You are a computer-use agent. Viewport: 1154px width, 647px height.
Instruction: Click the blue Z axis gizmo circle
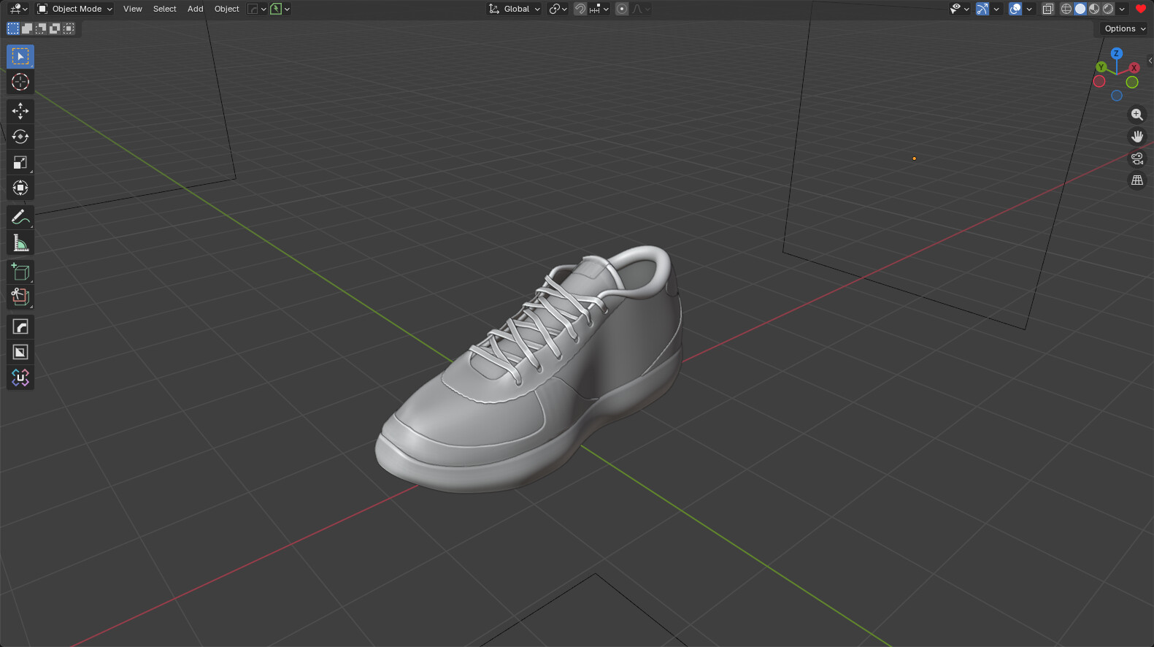click(1116, 53)
